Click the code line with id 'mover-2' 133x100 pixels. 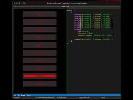(94, 18)
